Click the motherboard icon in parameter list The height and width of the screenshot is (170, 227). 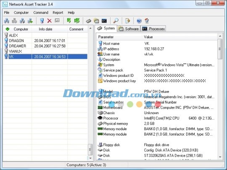coord(100,107)
